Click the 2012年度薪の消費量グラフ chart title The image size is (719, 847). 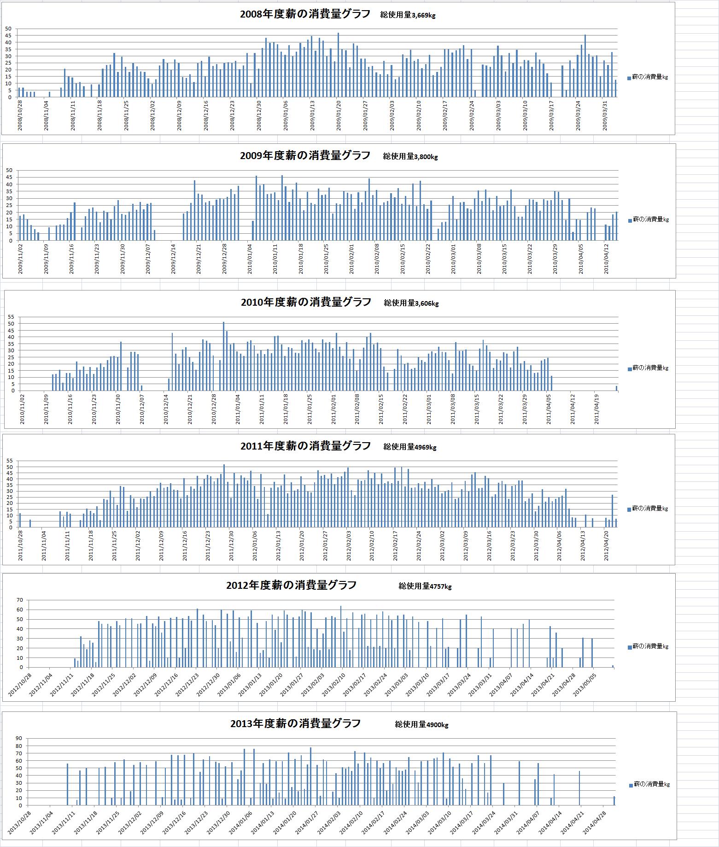click(x=291, y=585)
